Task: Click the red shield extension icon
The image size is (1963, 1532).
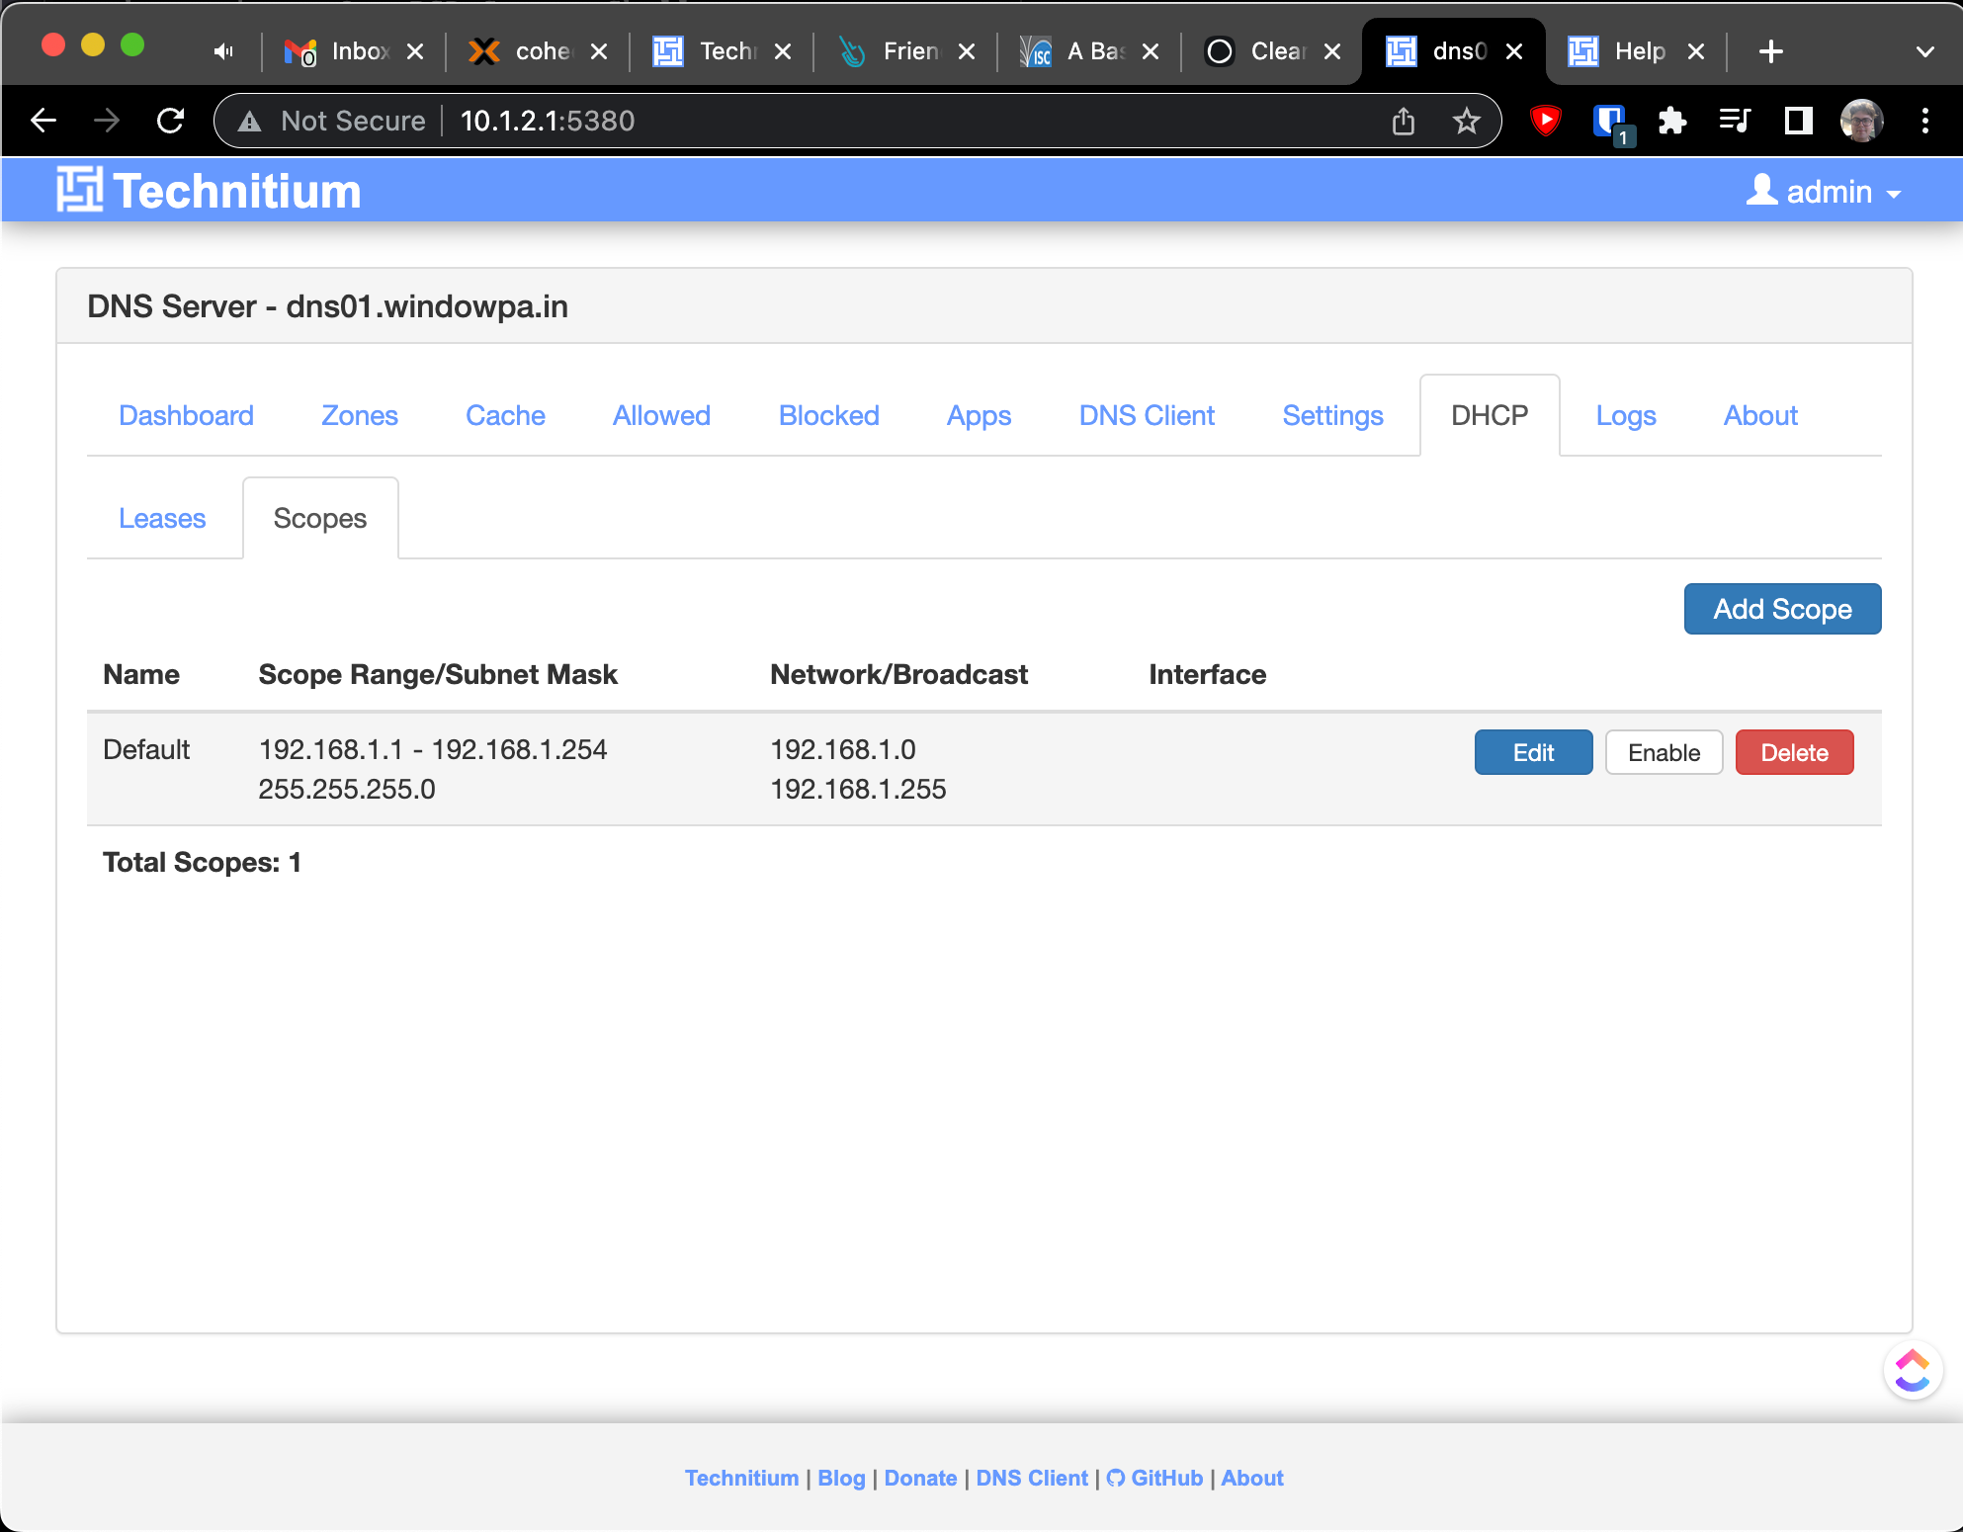Action: coord(1545,122)
